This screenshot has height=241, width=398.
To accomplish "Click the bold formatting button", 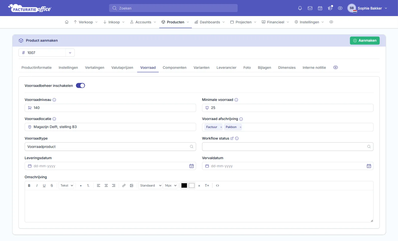I will click(x=29, y=186).
